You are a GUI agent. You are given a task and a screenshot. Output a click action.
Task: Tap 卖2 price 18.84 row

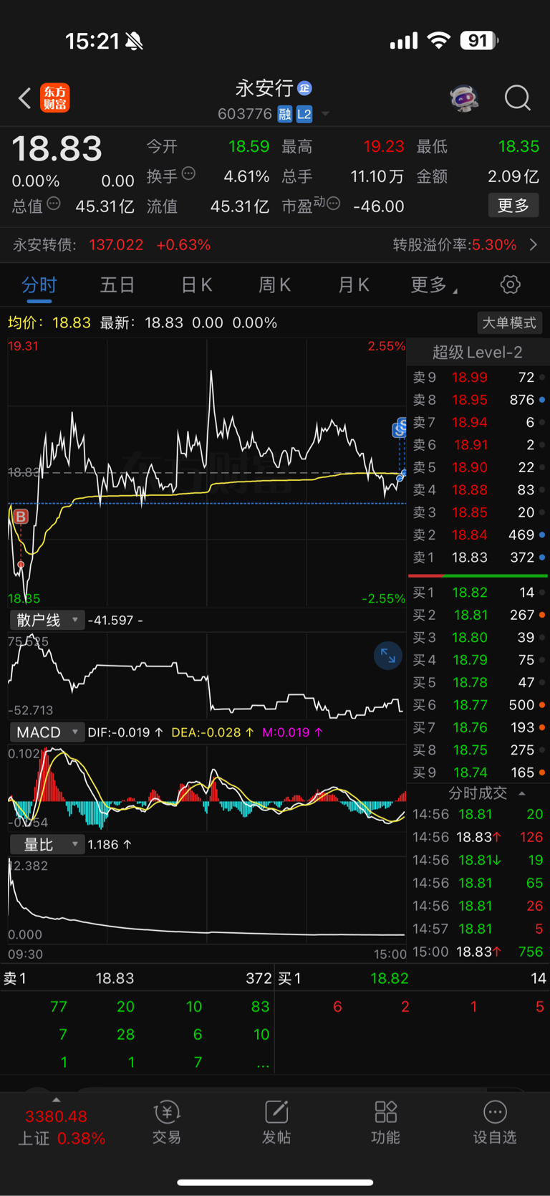tap(478, 535)
